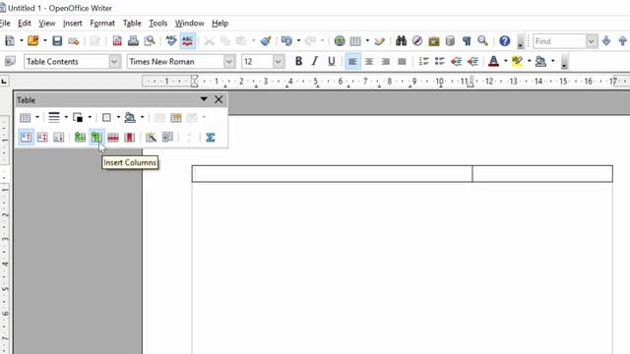This screenshot has height=354, width=630.
Task: Click Insert Columns icon in Table toolbar
Action: coord(96,138)
